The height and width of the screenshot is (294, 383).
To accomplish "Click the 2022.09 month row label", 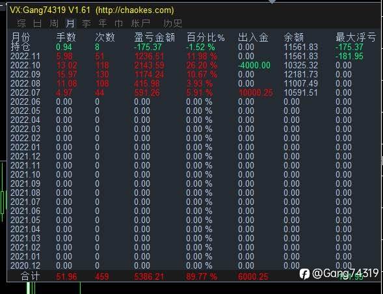I will [25, 74].
